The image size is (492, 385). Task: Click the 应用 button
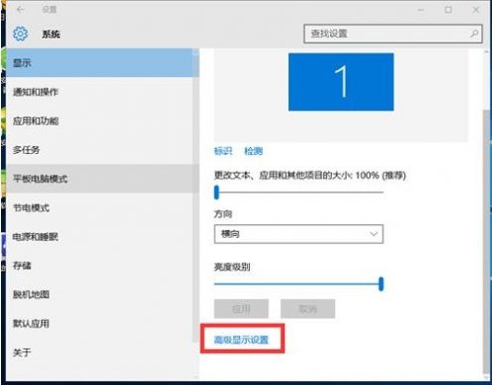[x=241, y=309]
